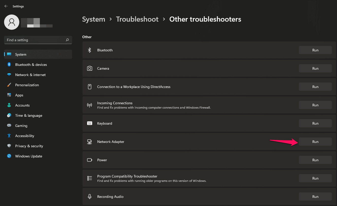Run the Program Compatibility Troubleshooter
The image size is (337, 206).
tap(315, 178)
